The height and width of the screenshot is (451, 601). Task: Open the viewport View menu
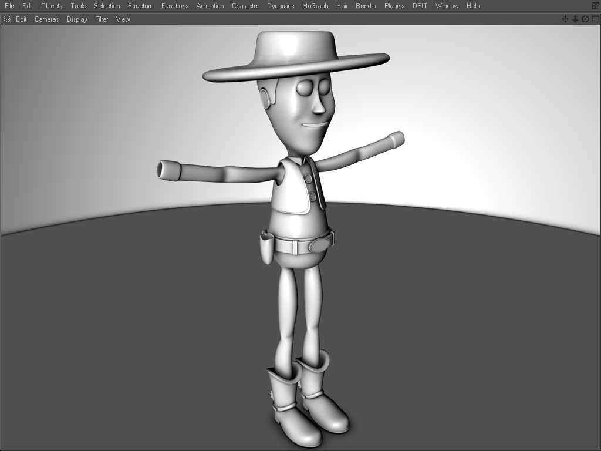click(x=123, y=19)
